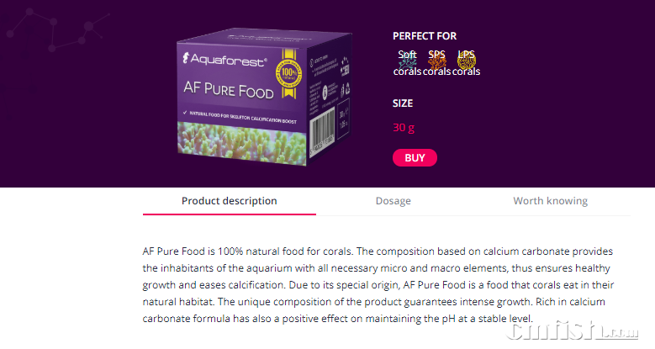Switch to the Worth knowing tab
Screen dimensions: 655x349
[x=550, y=201]
